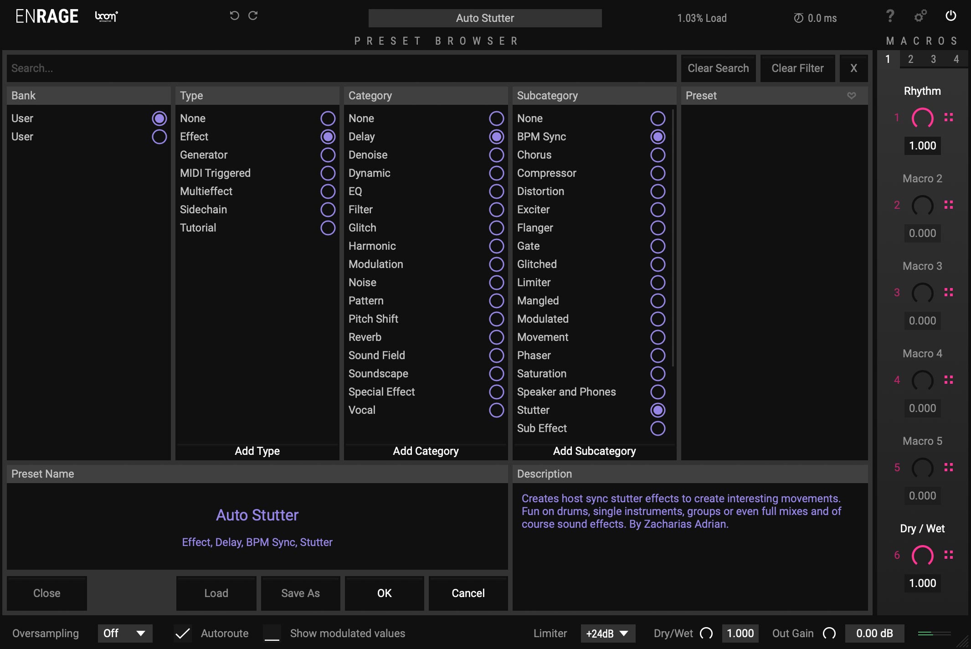Open the settings gears icon
The image size is (971, 649).
(920, 16)
